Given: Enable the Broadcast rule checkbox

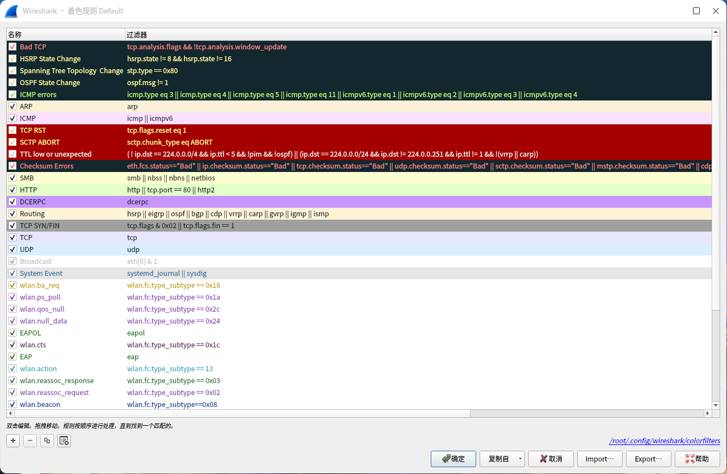Looking at the screenshot, I should click(x=12, y=262).
